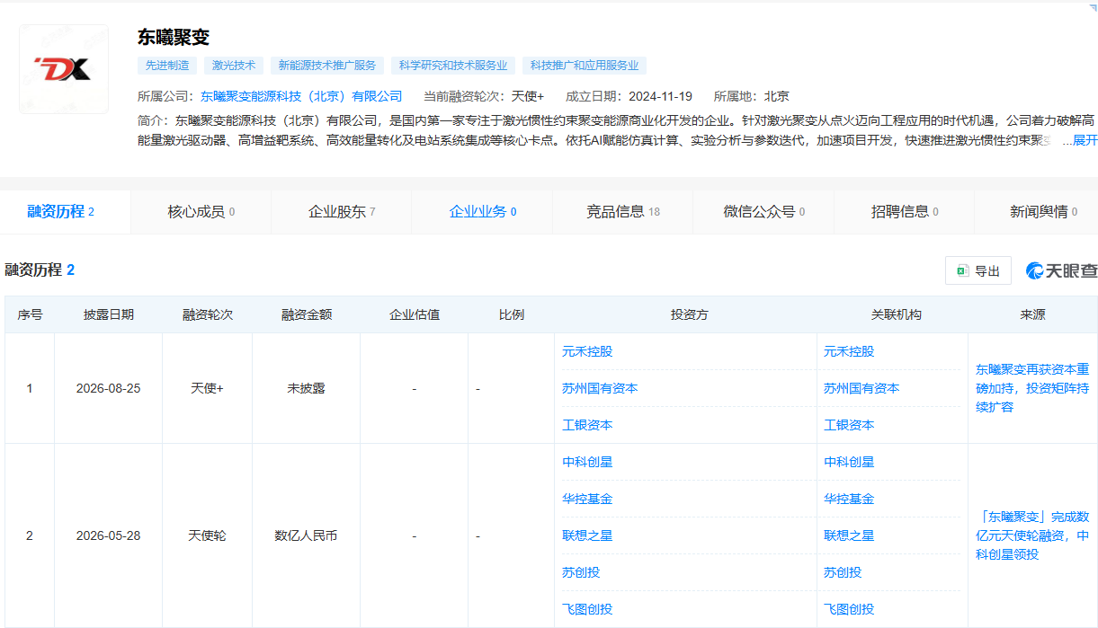1098x628 pixels.
Task: Click the 成立日期 2024-11-19 value
Action: [660, 96]
